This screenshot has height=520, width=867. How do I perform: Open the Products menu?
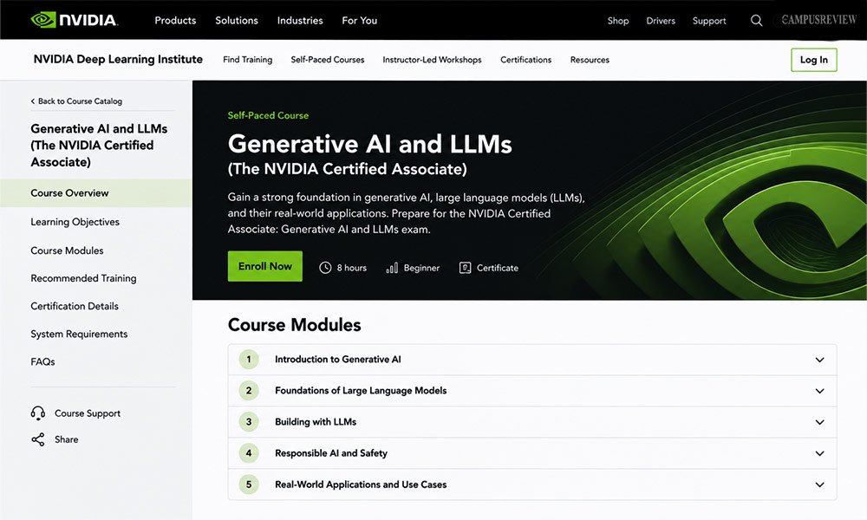click(175, 21)
